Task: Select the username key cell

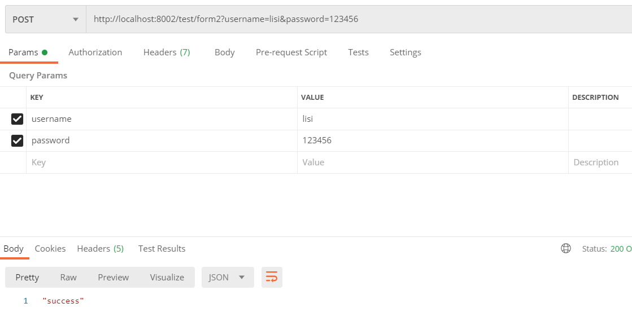Action: 162,119
